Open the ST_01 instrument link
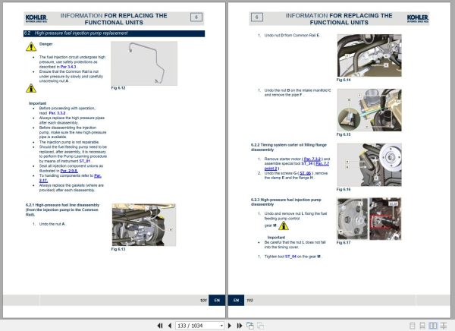455x331 pixels. coord(85,161)
